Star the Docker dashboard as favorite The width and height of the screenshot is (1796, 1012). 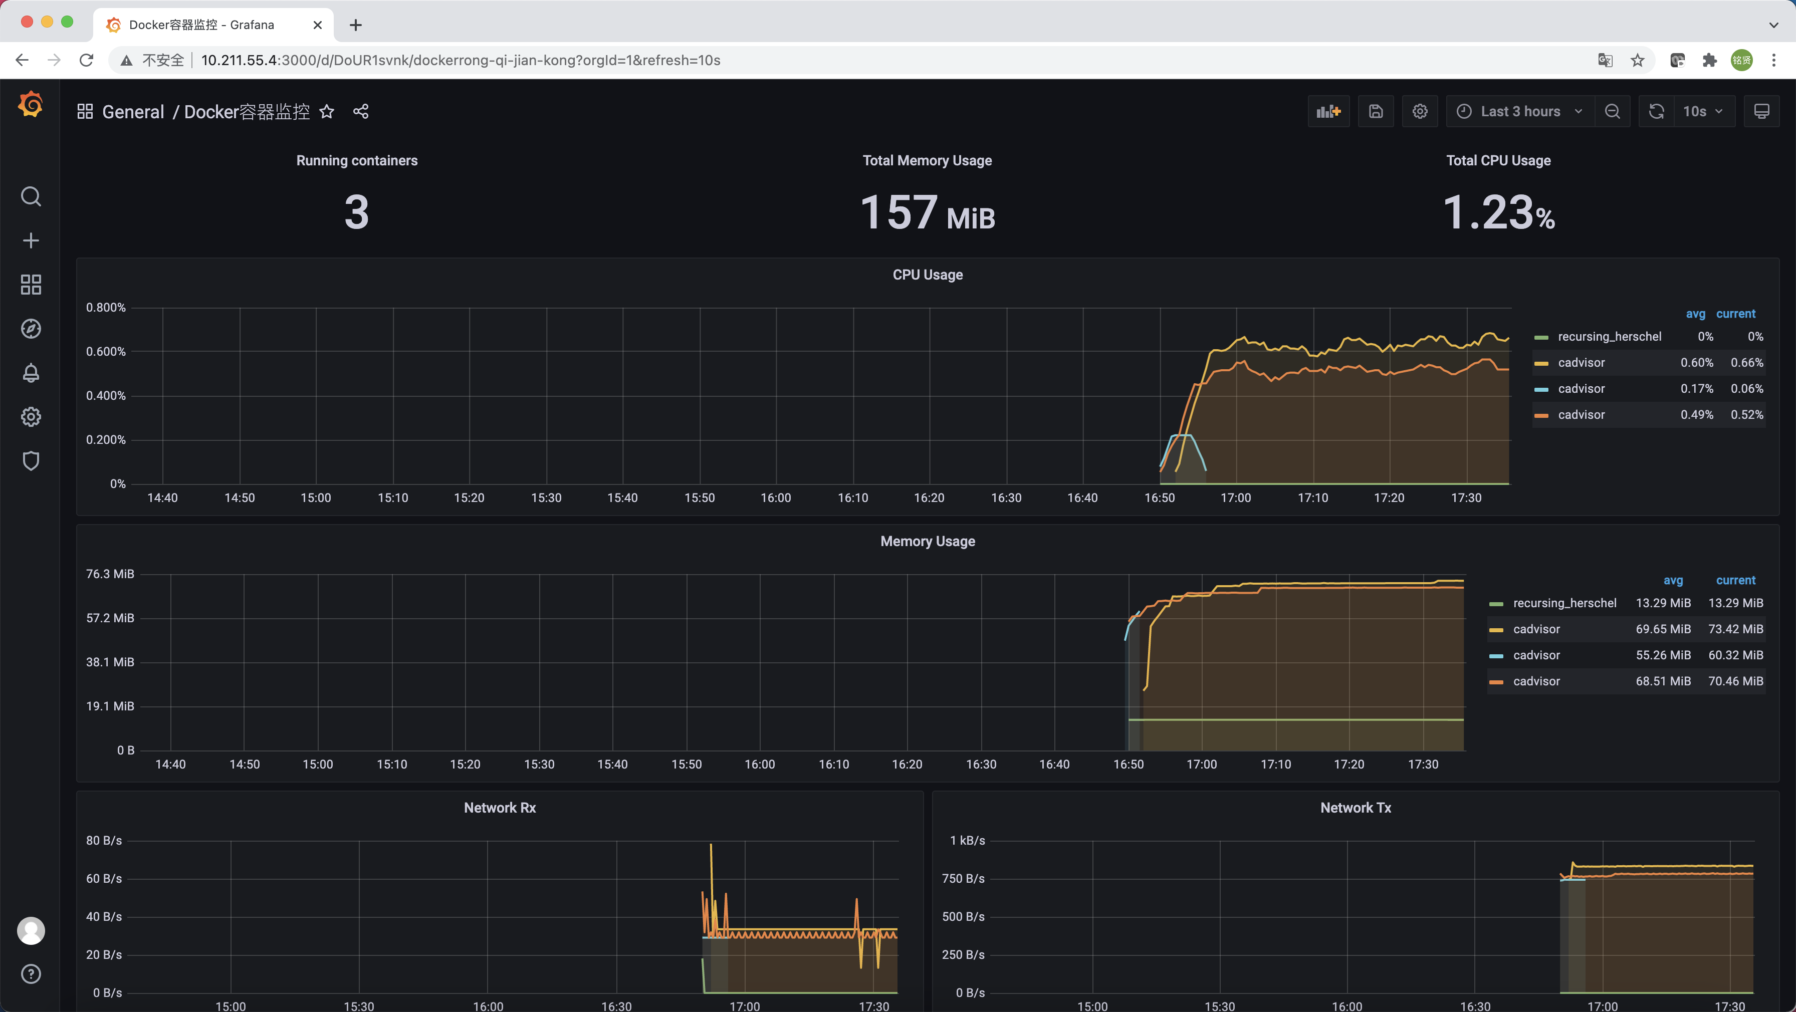coord(326,112)
